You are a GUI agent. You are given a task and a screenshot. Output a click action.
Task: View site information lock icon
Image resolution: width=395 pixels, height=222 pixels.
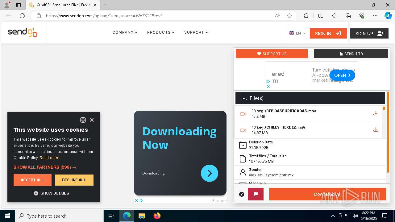(x=39, y=16)
